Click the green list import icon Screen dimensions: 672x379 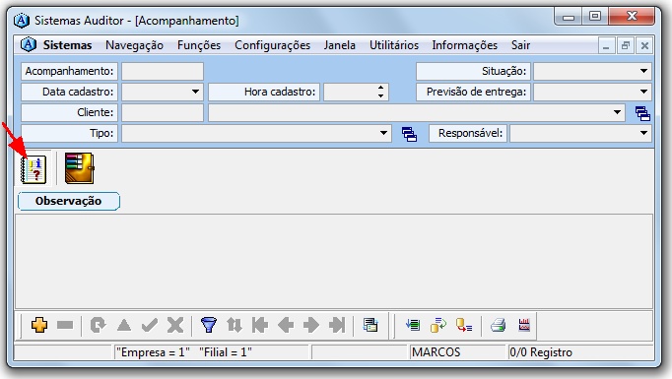413,326
